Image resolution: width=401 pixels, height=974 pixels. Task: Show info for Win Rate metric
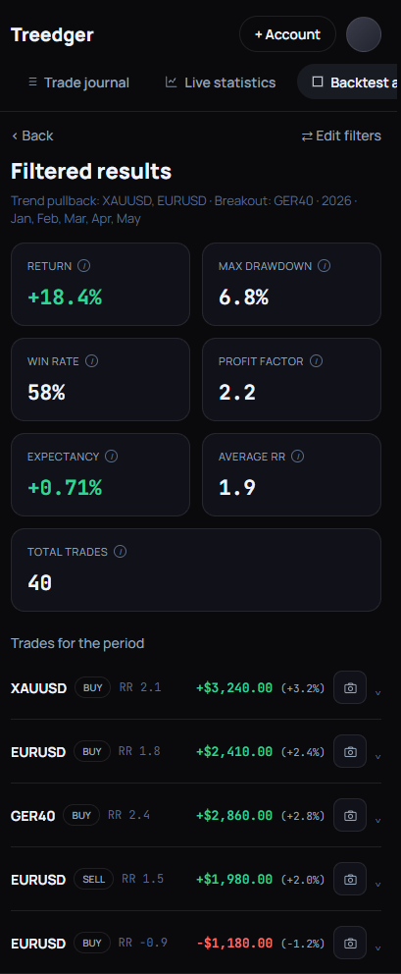click(x=91, y=361)
